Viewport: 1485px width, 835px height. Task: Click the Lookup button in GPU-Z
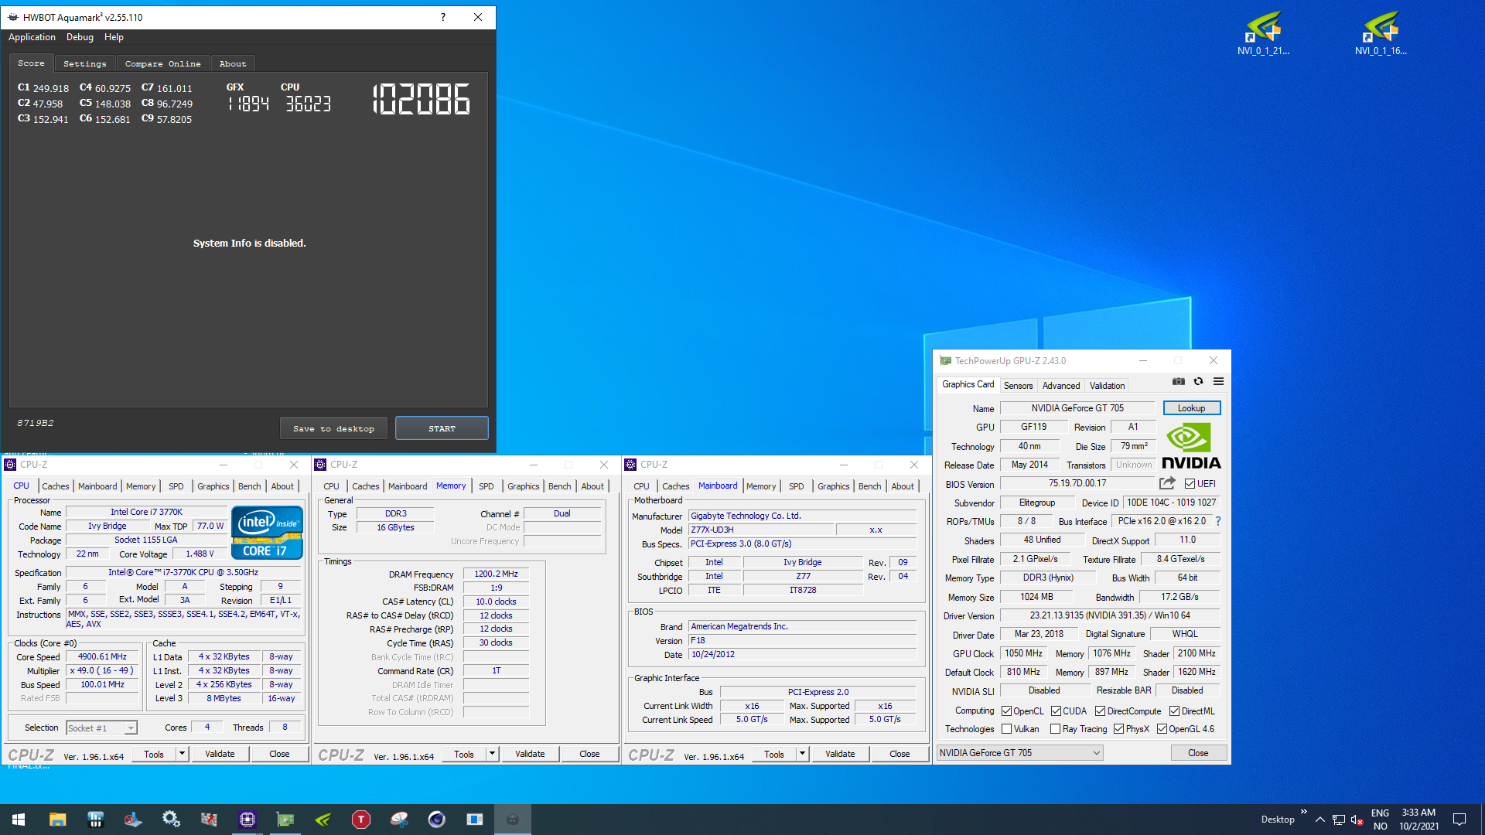pos(1191,408)
